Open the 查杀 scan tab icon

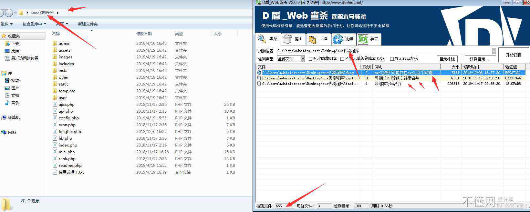coord(262,39)
